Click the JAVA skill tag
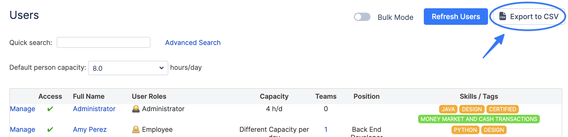Viewport: 568px width, 137px height. [x=448, y=109]
